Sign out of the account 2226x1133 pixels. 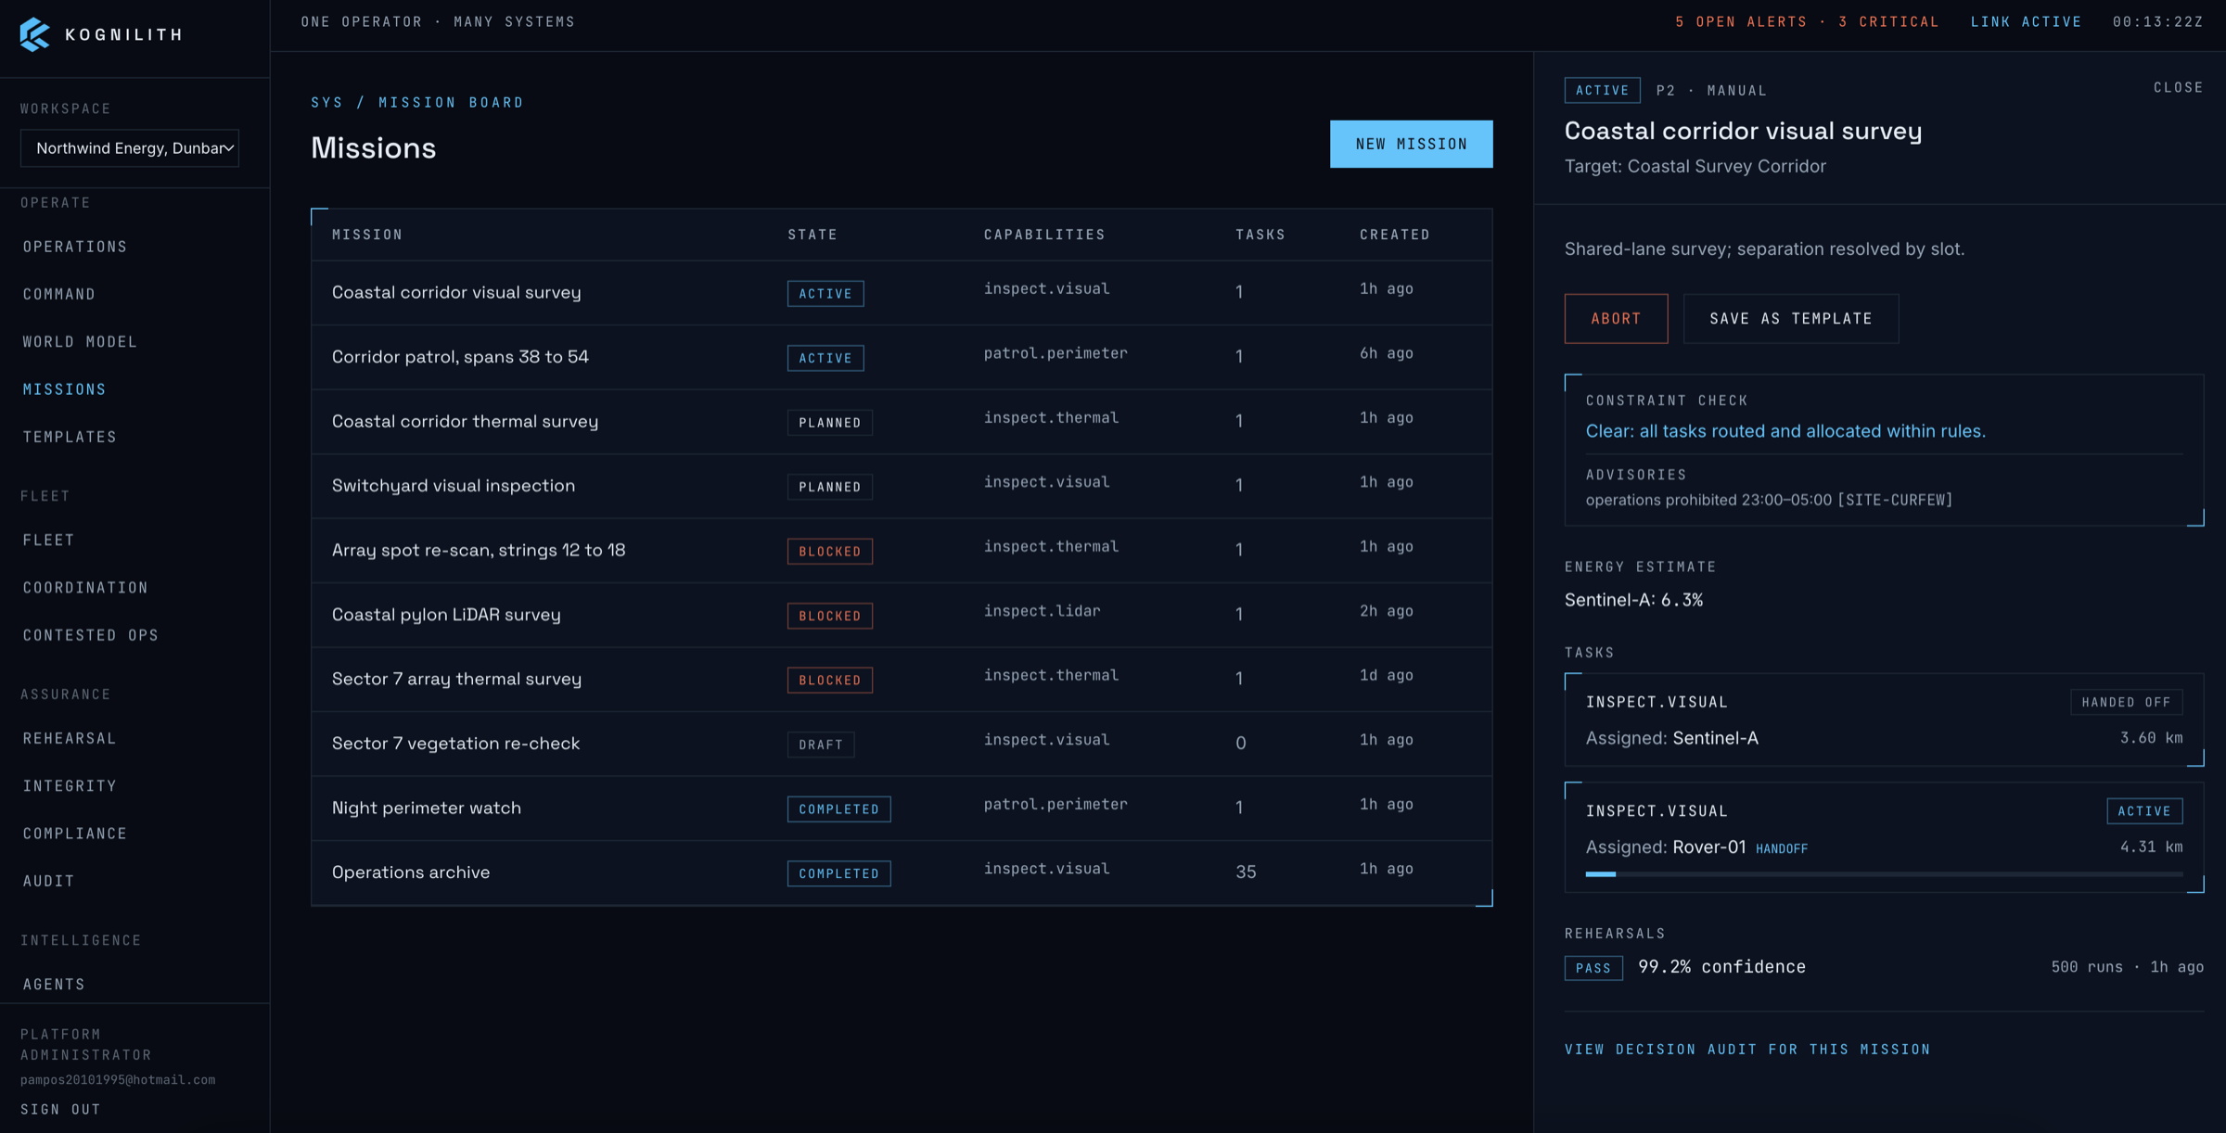tap(60, 1109)
